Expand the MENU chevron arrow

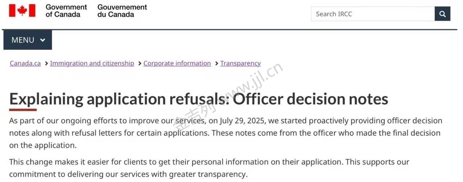coord(43,40)
